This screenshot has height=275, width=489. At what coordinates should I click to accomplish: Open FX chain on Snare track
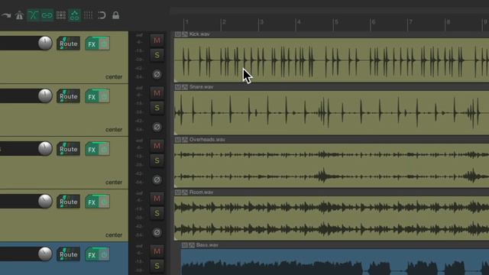[92, 97]
